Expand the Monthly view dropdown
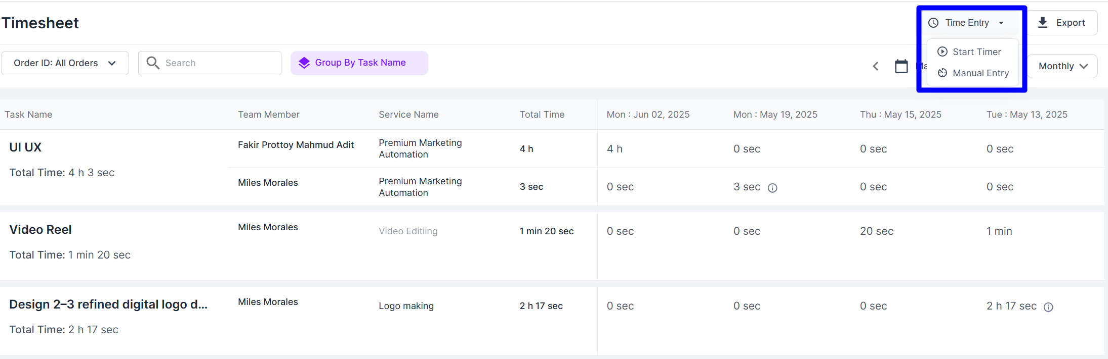This screenshot has width=1108, height=359. coord(1062,66)
